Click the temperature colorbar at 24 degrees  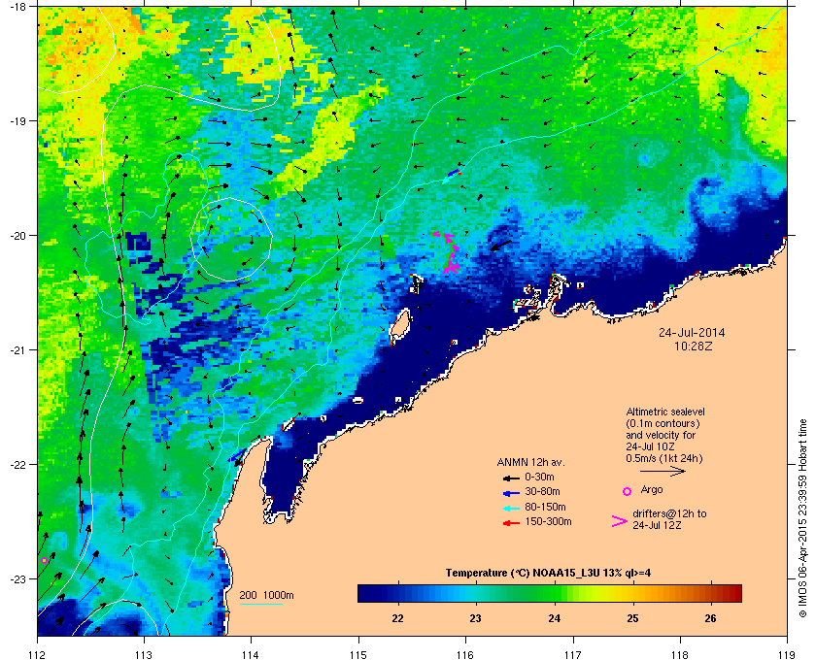[x=555, y=593]
